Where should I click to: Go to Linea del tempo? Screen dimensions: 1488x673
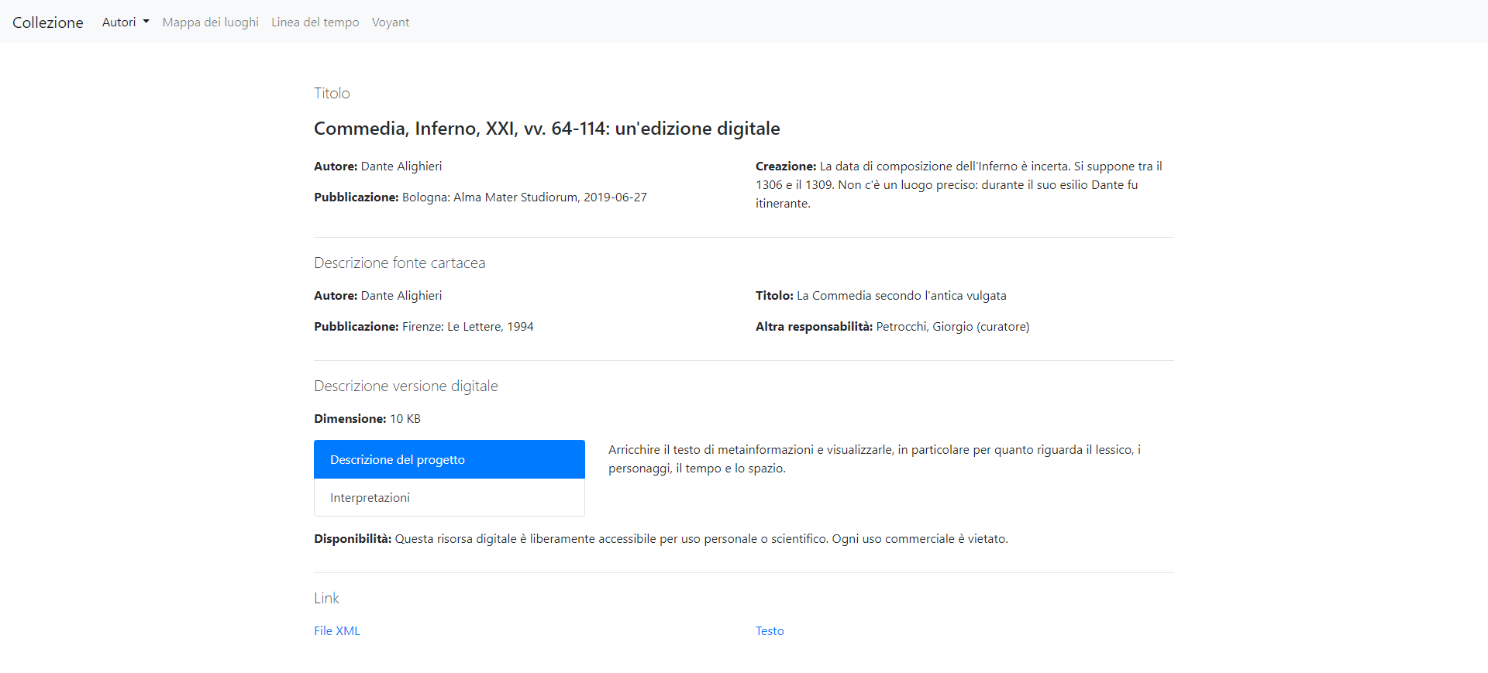click(x=315, y=22)
